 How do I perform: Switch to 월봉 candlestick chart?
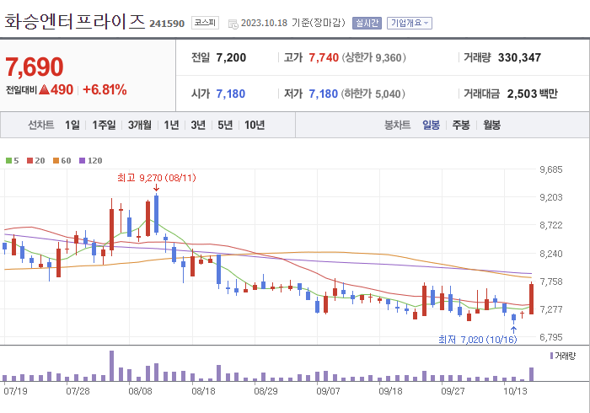point(491,125)
